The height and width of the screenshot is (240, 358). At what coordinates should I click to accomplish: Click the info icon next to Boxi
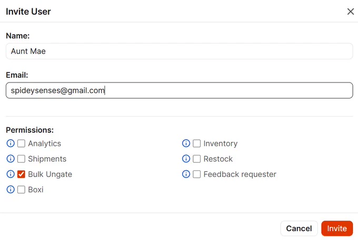point(11,190)
